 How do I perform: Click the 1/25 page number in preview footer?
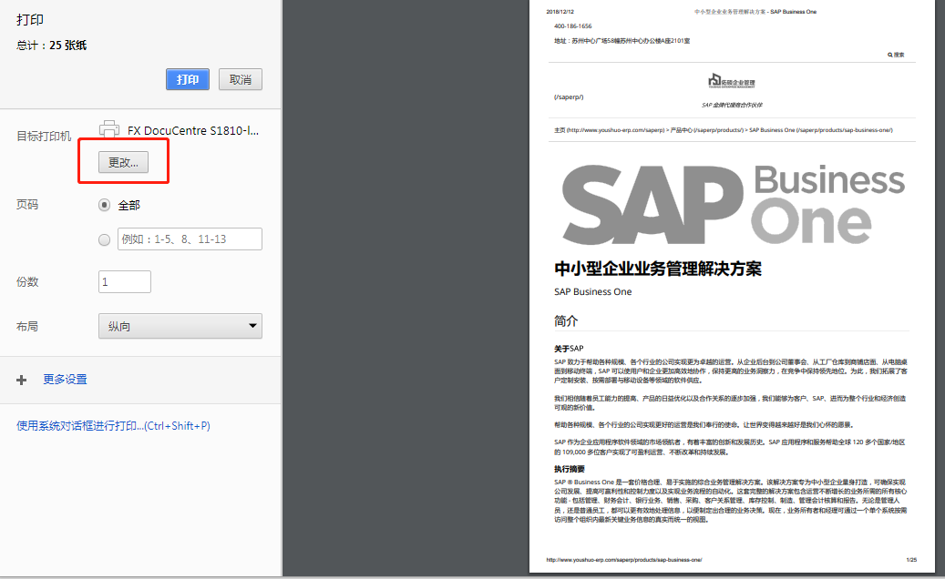pos(911,560)
